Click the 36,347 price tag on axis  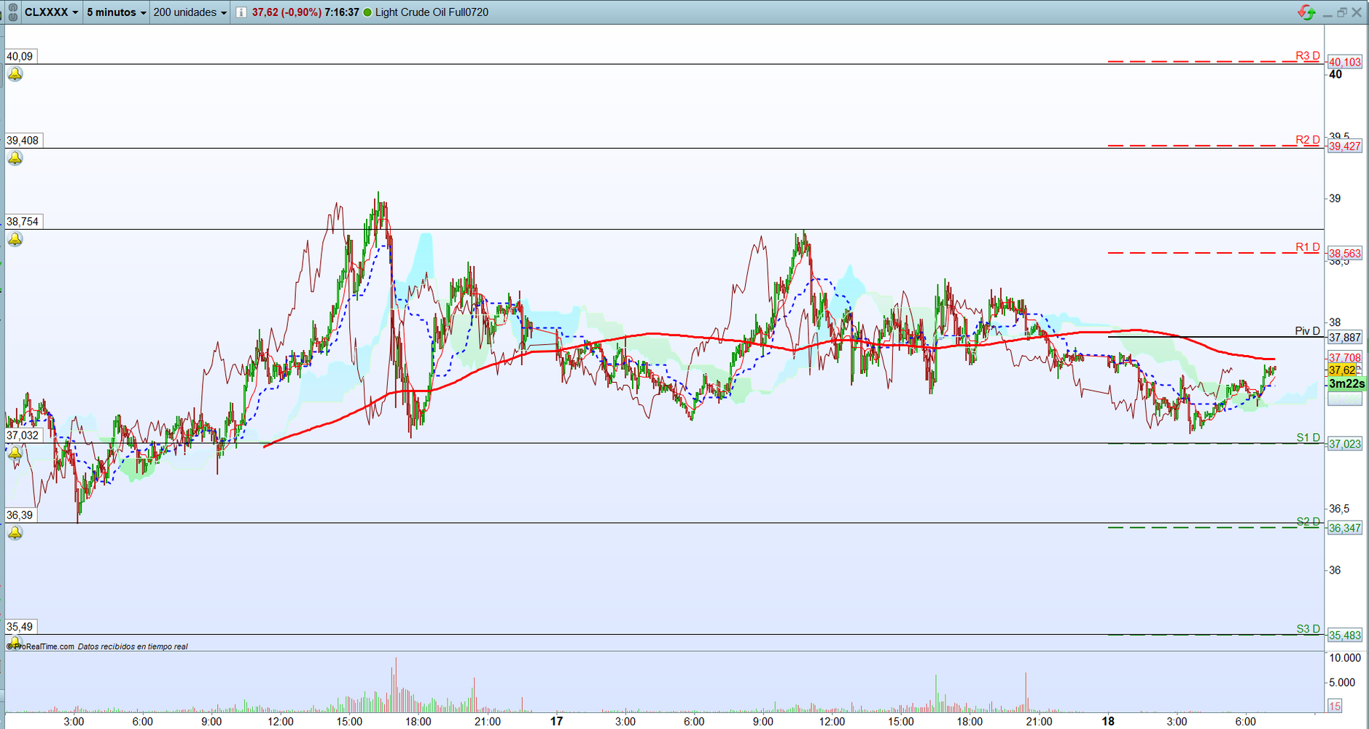coord(1344,528)
